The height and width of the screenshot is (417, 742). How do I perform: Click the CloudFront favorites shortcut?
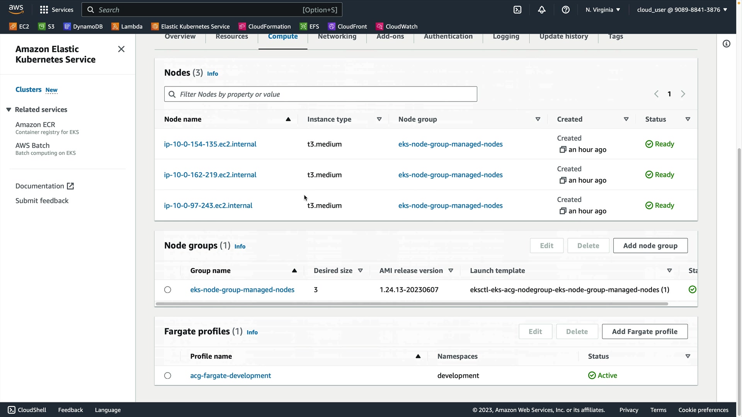(347, 26)
